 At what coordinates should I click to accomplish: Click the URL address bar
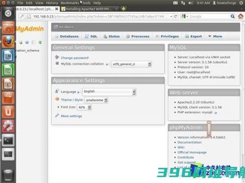pos(99,16)
